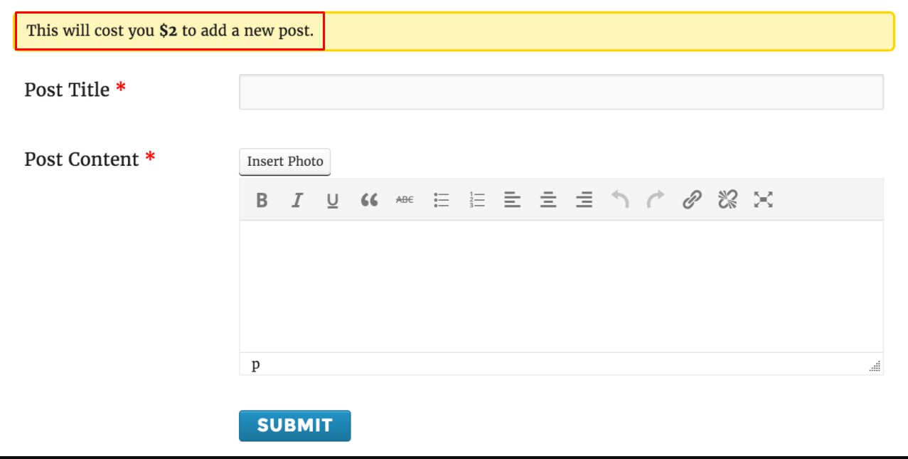
Task: Open fullscreen editor mode
Action: pyautogui.click(x=762, y=201)
